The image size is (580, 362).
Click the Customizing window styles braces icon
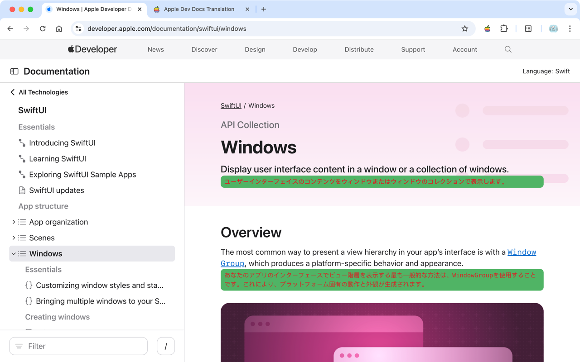click(x=29, y=286)
